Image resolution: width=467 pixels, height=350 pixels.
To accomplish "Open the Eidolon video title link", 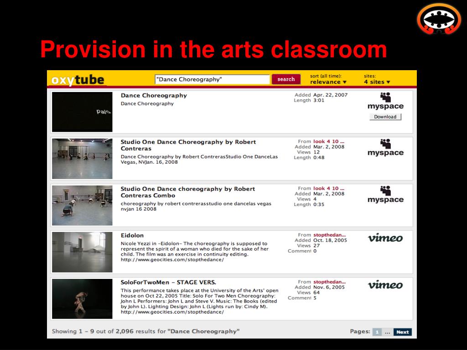I will click(132, 236).
